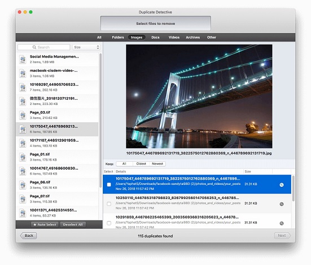Image resolution: width=311 pixels, height=265 pixels.
Task: Select the macbook-cisdem-video group name
Action: pos(54,70)
